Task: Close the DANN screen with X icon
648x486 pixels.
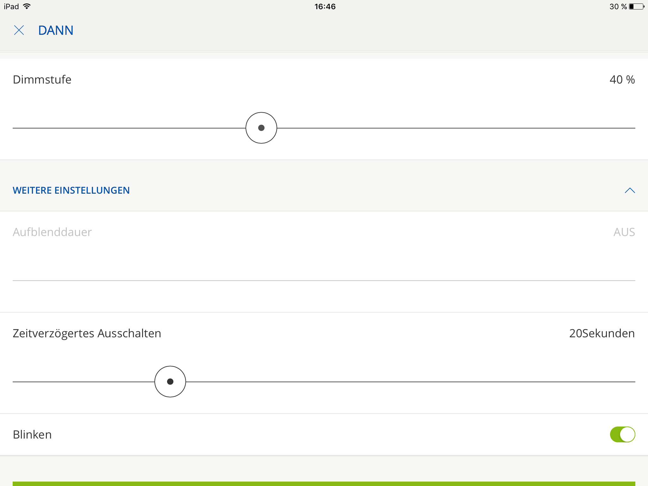Action: point(19,30)
